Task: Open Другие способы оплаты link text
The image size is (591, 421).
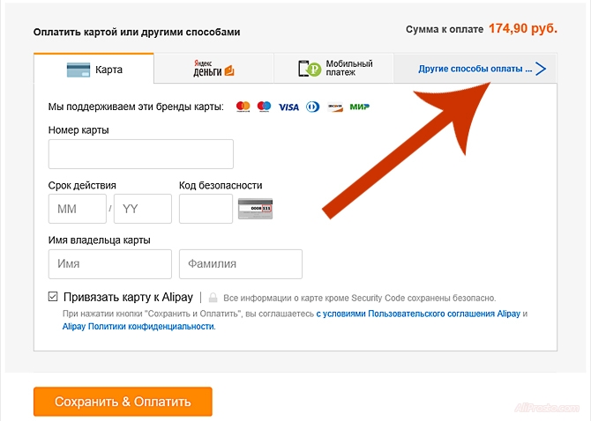Action: 475,69
